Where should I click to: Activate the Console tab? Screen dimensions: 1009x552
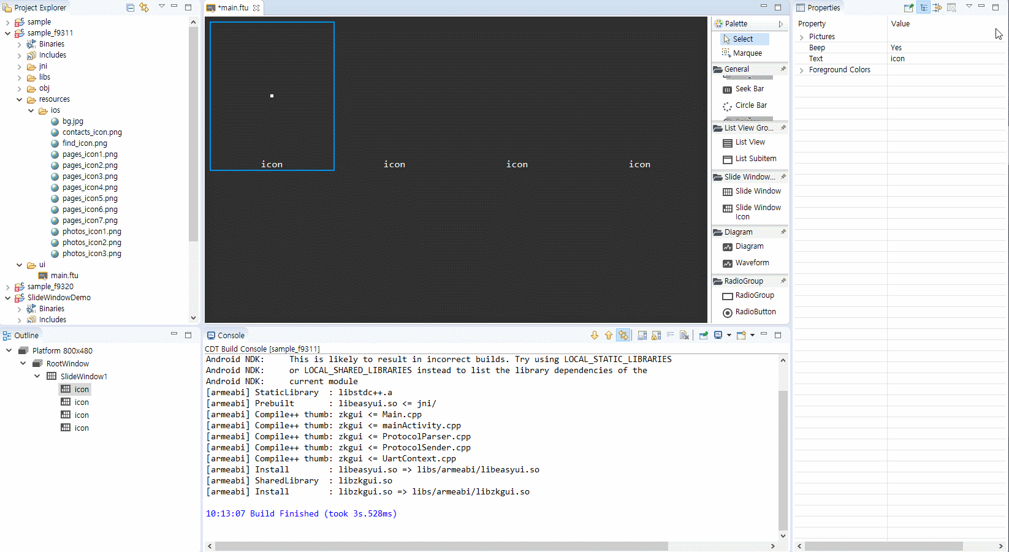click(x=226, y=335)
